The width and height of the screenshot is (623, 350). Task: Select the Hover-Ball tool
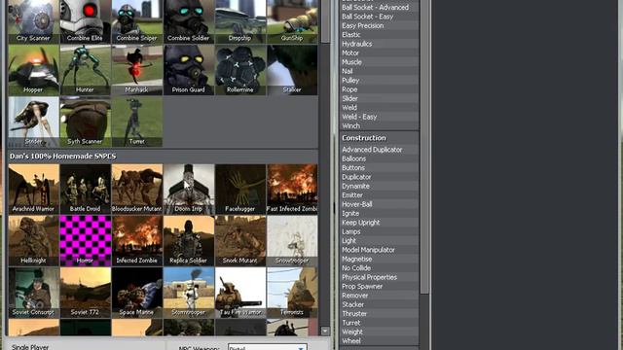pos(380,204)
